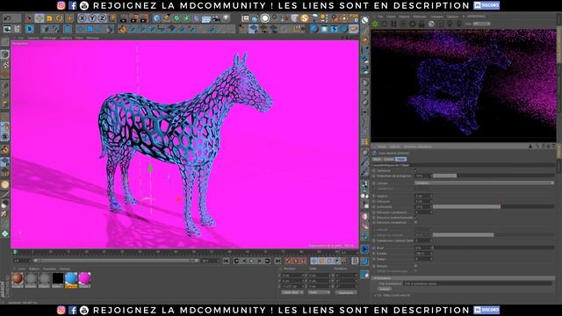This screenshot has width=562, height=316.
Task: Open viewport Options menu
Action: (x=66, y=38)
